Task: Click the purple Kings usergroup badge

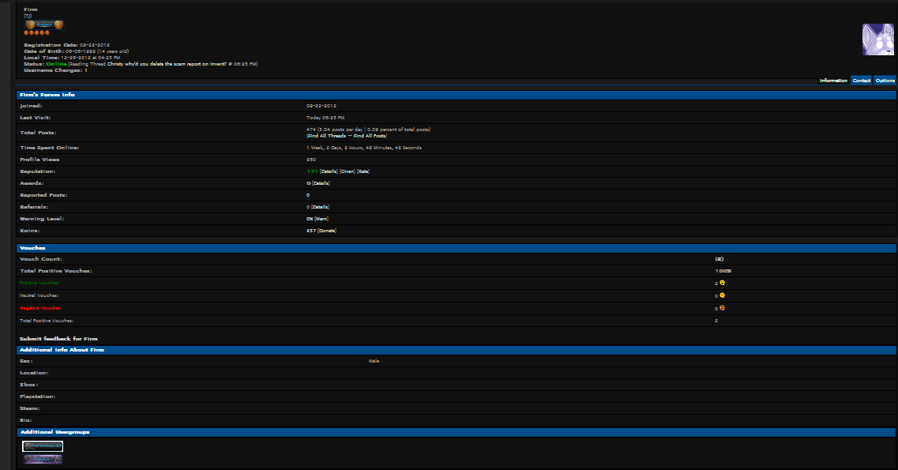Action: tap(43, 459)
